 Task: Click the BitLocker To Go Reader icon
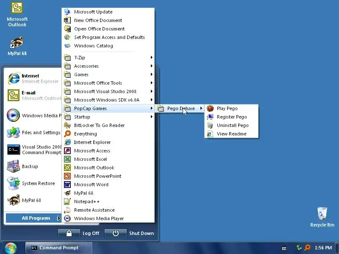[x=67, y=125]
